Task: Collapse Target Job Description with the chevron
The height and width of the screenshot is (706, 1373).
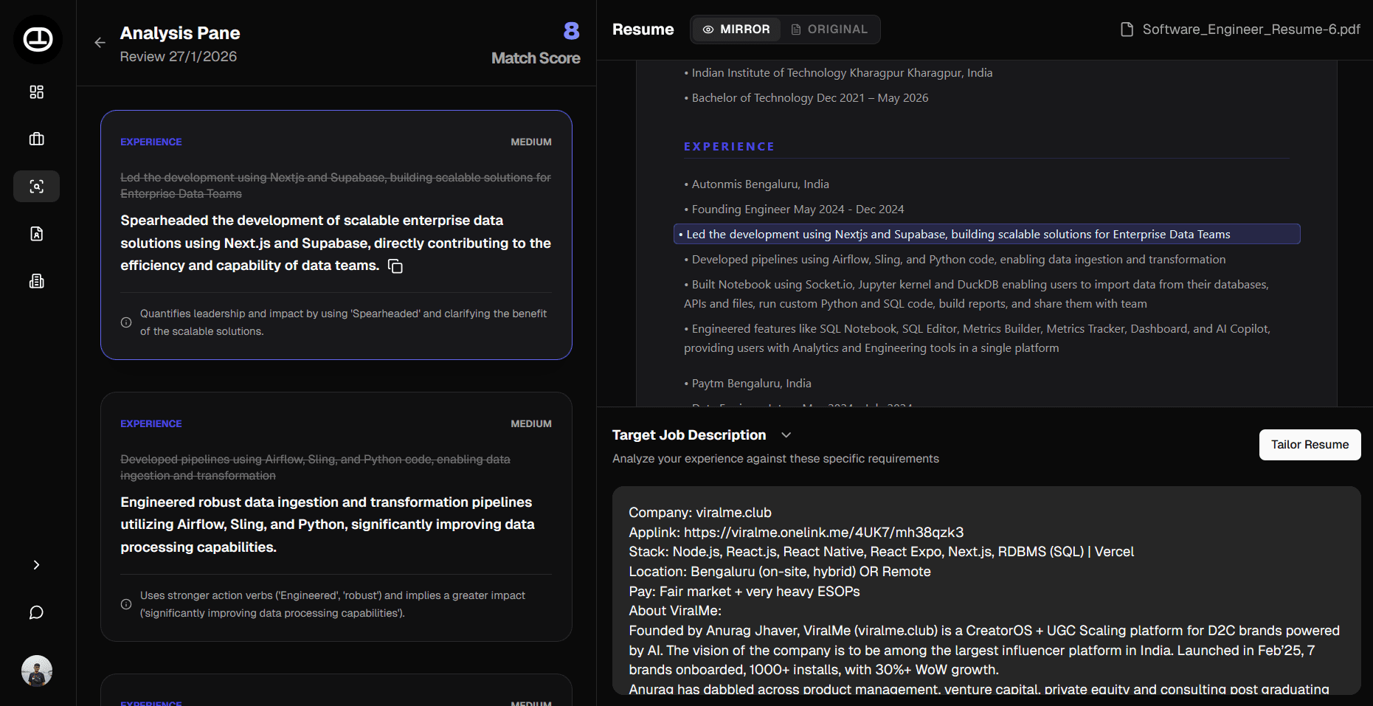Action: click(x=786, y=435)
